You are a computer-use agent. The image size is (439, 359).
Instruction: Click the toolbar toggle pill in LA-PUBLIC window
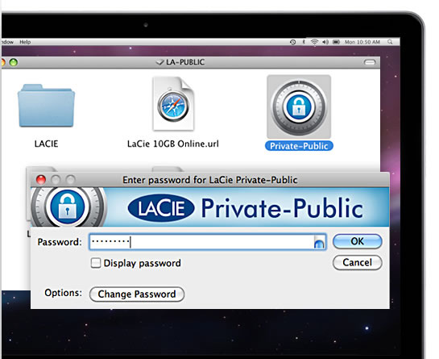tap(370, 62)
